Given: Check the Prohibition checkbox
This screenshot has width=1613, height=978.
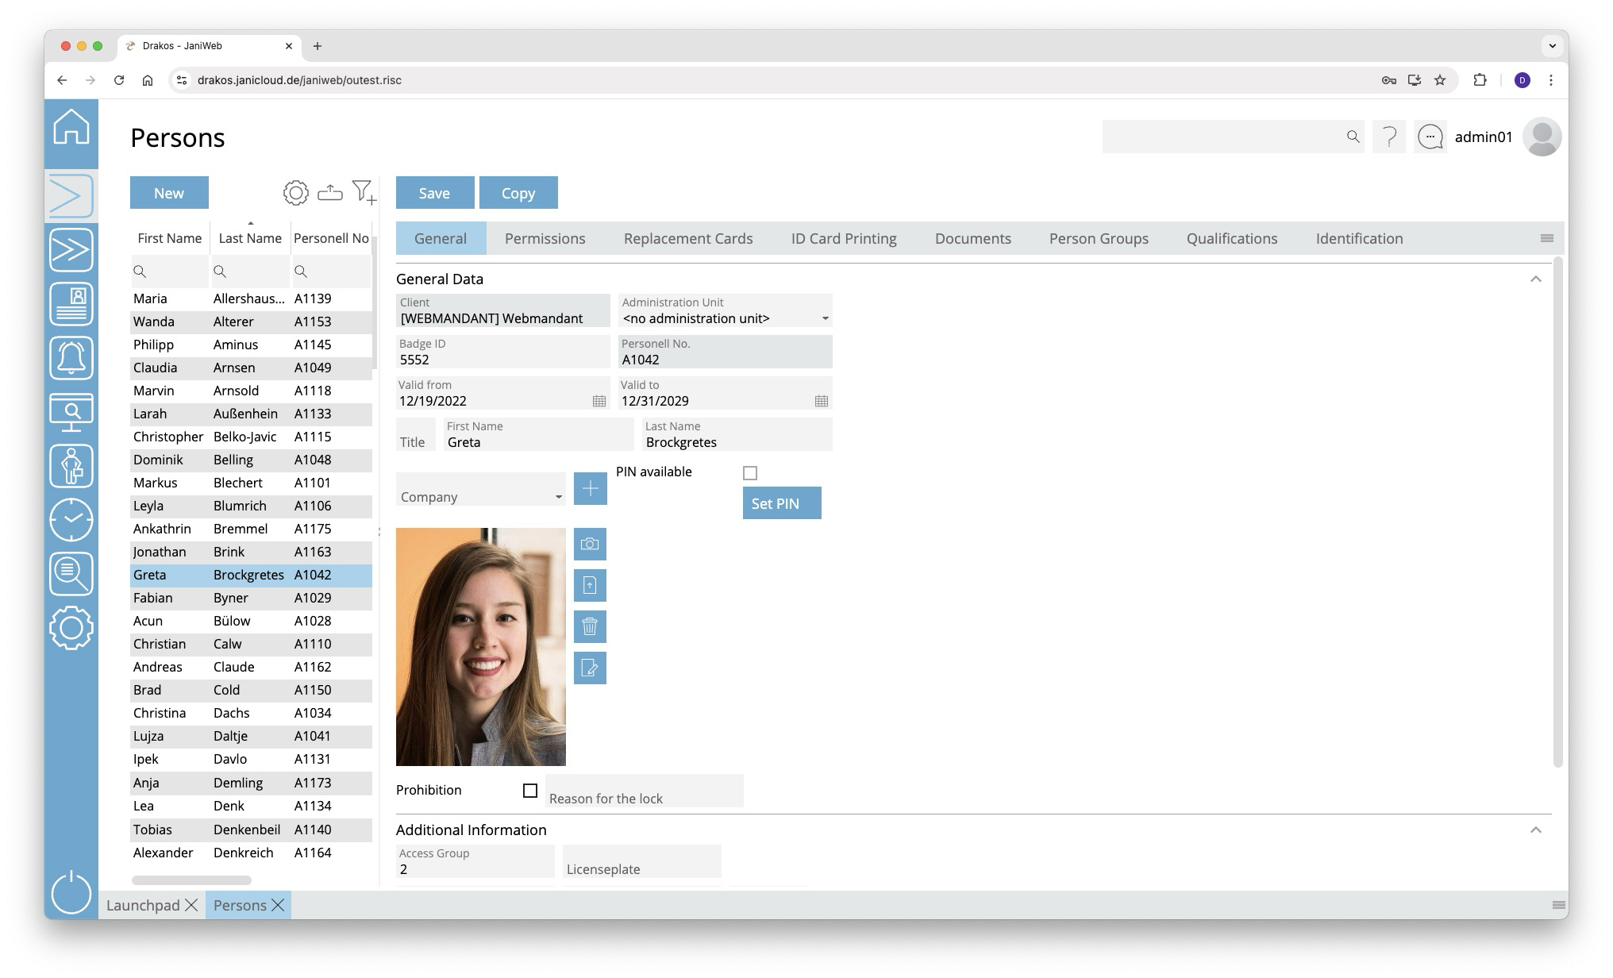Looking at the screenshot, I should 530,791.
